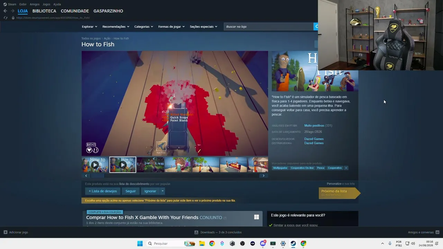Open Windows Settings gear in taskbar
Viewport: 443px width, 249px height.
click(283, 243)
